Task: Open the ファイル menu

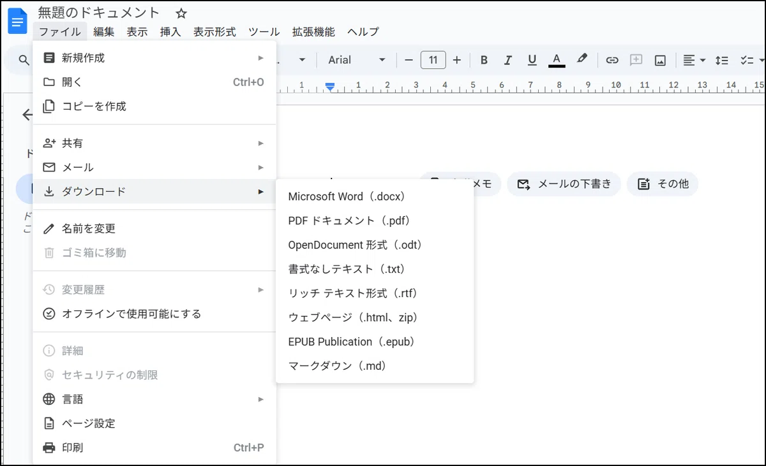Action: [x=59, y=32]
